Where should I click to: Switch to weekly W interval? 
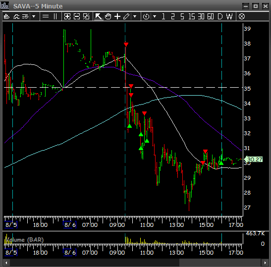click(229, 16)
